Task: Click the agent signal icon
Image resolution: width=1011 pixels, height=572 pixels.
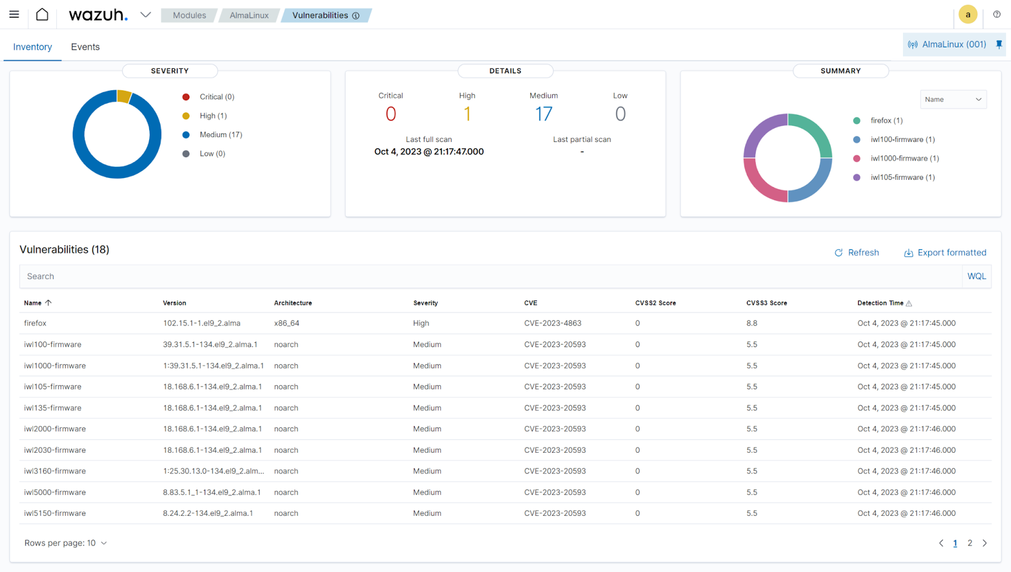Action: pyautogui.click(x=912, y=45)
